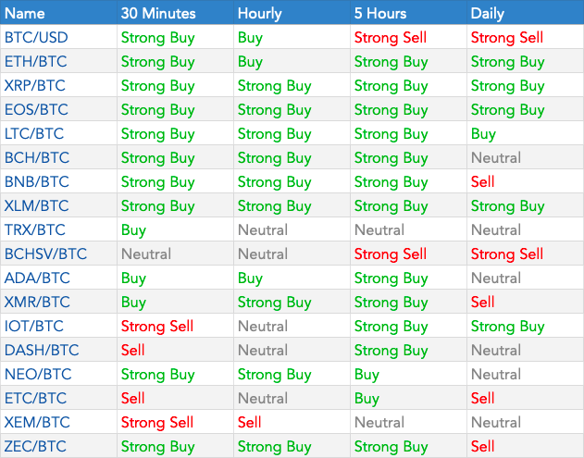Open the XMR/BTC pair link

(37, 302)
